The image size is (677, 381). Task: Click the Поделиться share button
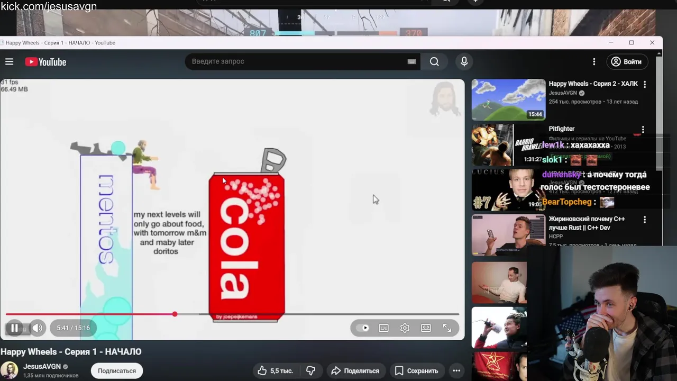click(x=356, y=371)
